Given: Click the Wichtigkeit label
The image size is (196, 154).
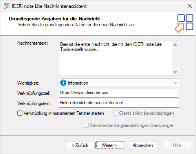Looking at the screenshot, I should point(28,83).
